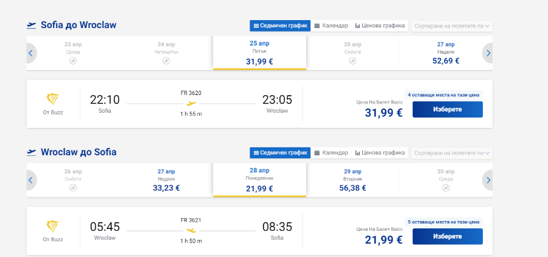Image resolution: width=548 pixels, height=257 pixels.
Task: Click the Buzz airline logo on FR 3620
Action: pos(53,100)
